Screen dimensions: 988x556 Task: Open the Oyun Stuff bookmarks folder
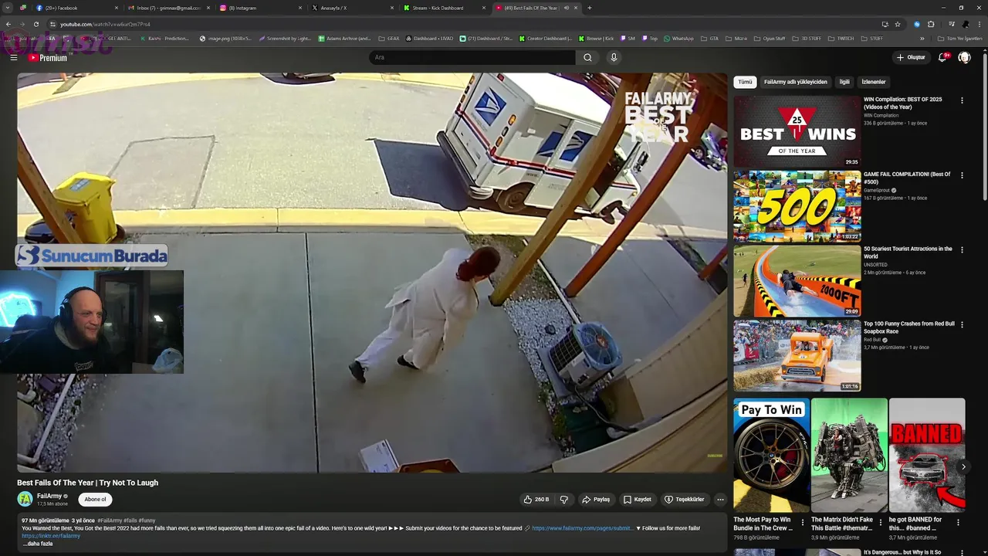click(770, 38)
